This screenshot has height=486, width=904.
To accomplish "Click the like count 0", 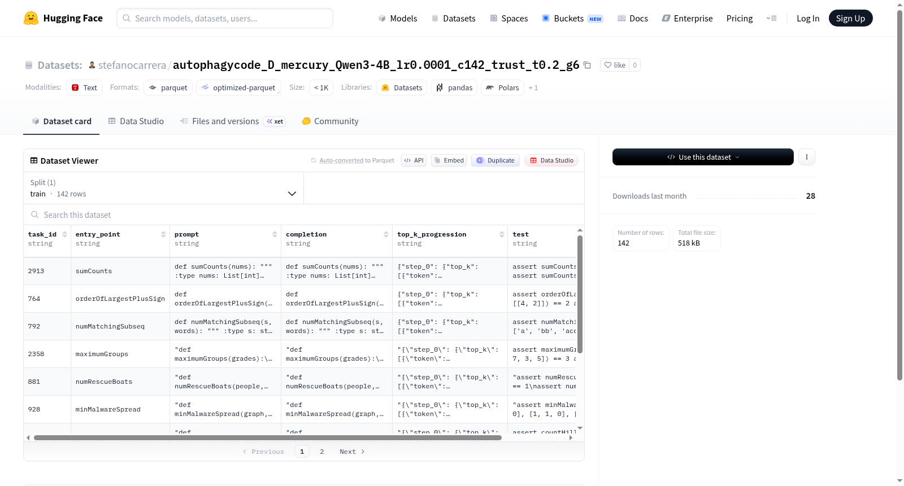I will [x=634, y=65].
